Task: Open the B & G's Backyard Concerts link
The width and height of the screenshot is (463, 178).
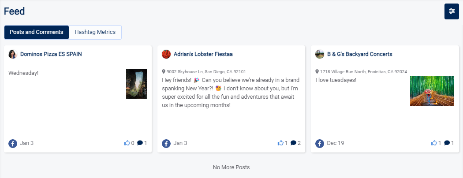Action: click(x=359, y=54)
